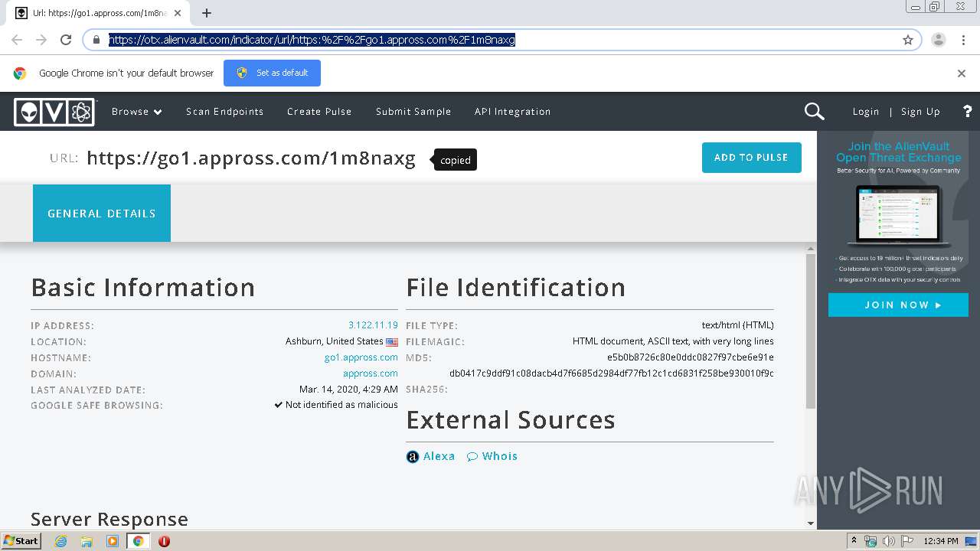980x551 pixels.
Task: Click the Mar. 14, 2020 analyzed date
Action: coord(348,390)
